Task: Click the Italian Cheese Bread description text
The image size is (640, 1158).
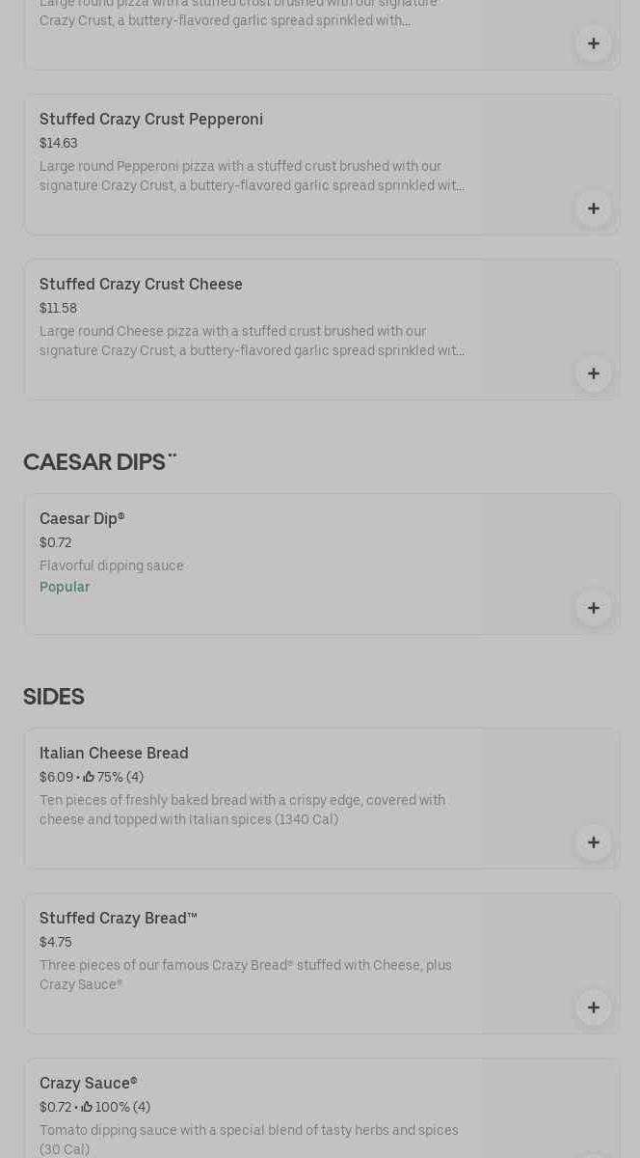Action: (242, 811)
